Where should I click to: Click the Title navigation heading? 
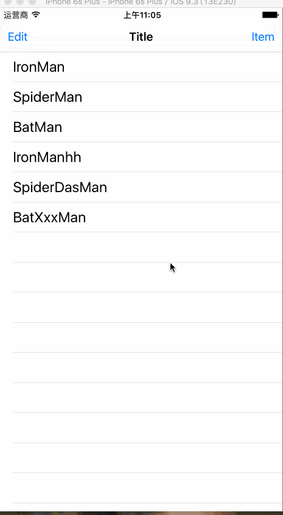(x=141, y=36)
